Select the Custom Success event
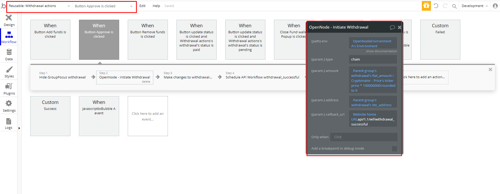This screenshot has width=500, height=194. click(50, 116)
